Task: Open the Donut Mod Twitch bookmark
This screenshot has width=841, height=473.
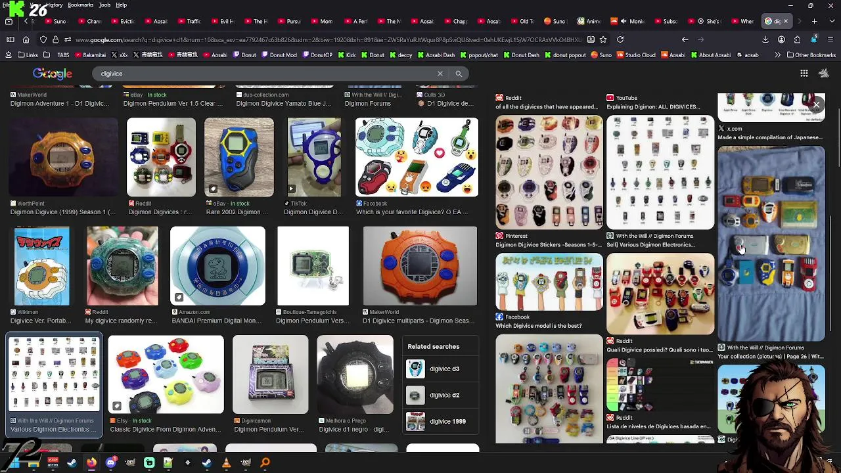Action: tap(279, 55)
